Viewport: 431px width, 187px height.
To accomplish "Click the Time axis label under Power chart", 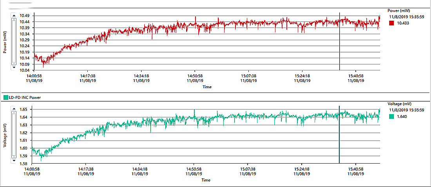I will [x=207, y=87].
